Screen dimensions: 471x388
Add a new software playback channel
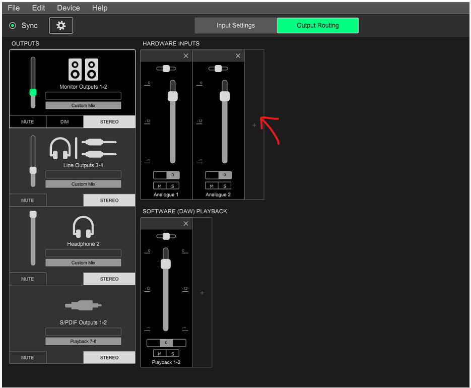pyautogui.click(x=202, y=293)
